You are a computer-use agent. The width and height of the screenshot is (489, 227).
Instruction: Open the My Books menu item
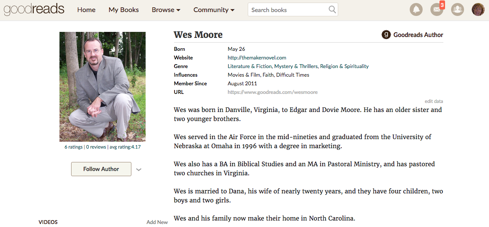point(124,10)
